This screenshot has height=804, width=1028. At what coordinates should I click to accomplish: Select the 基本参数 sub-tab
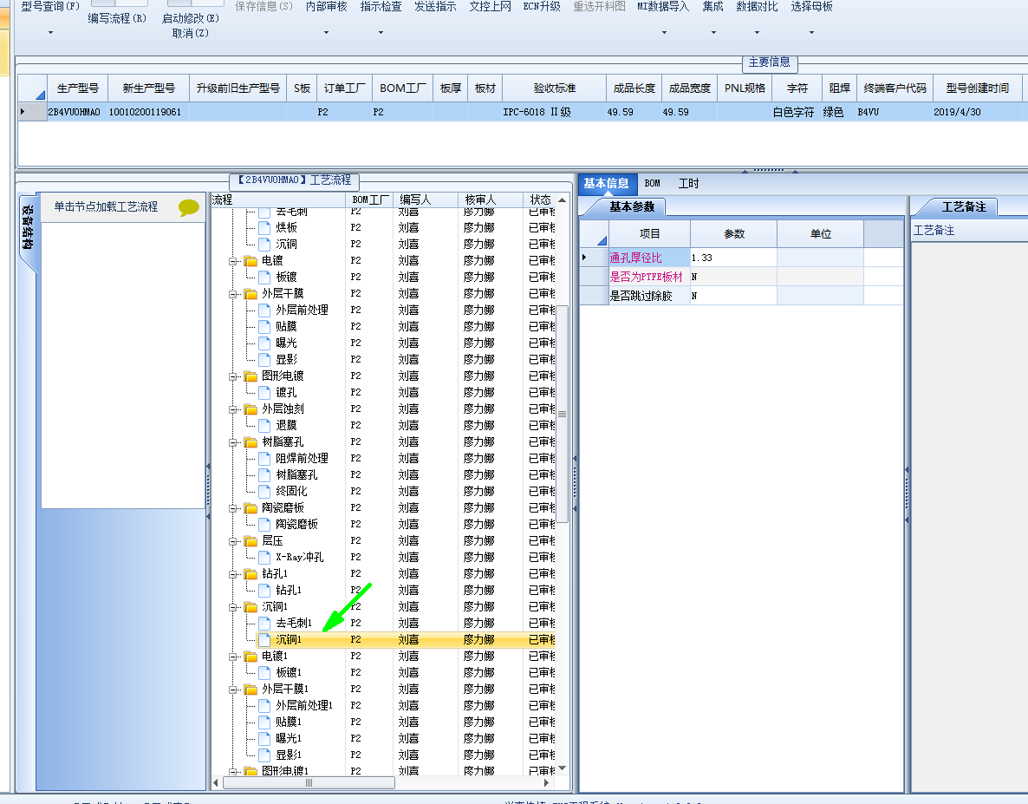coord(632,206)
